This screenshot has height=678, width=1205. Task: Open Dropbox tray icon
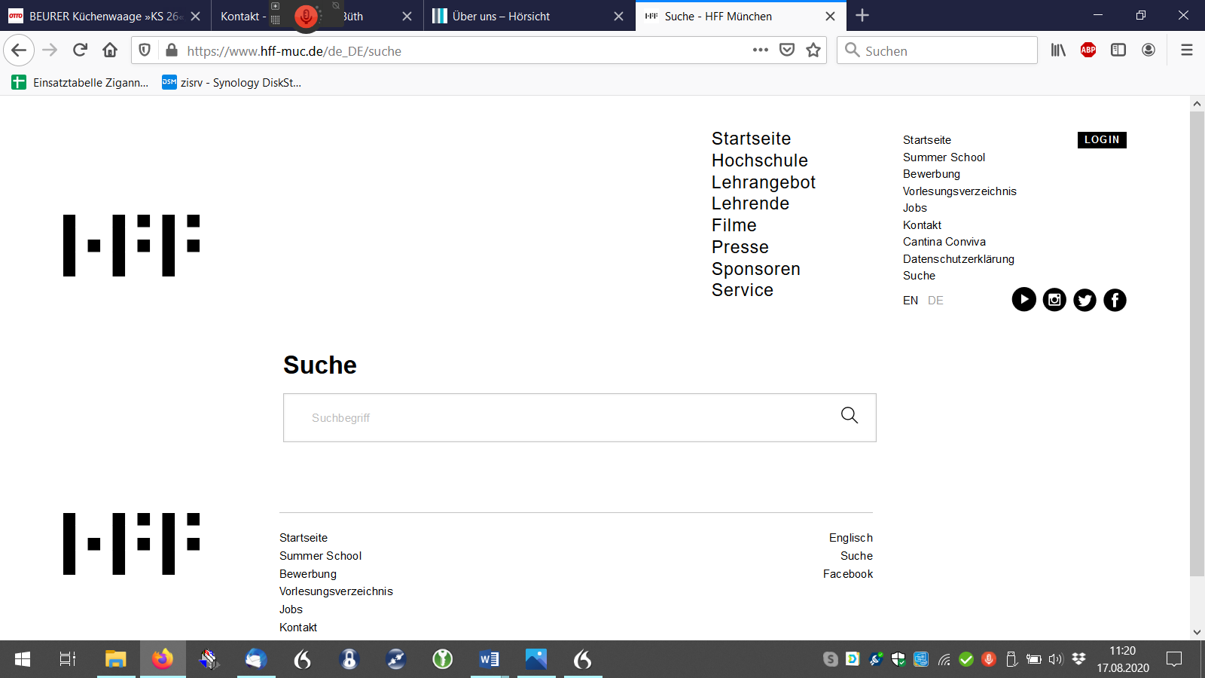pyautogui.click(x=1078, y=659)
